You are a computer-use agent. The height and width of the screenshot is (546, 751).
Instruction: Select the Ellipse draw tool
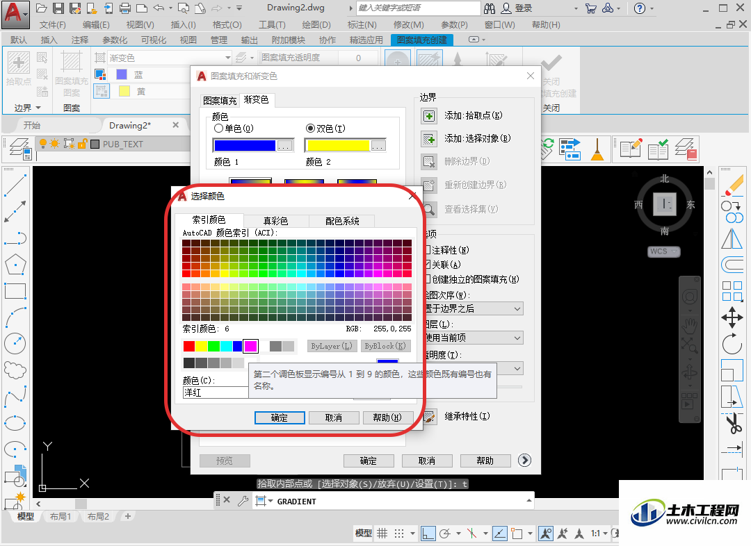point(15,423)
